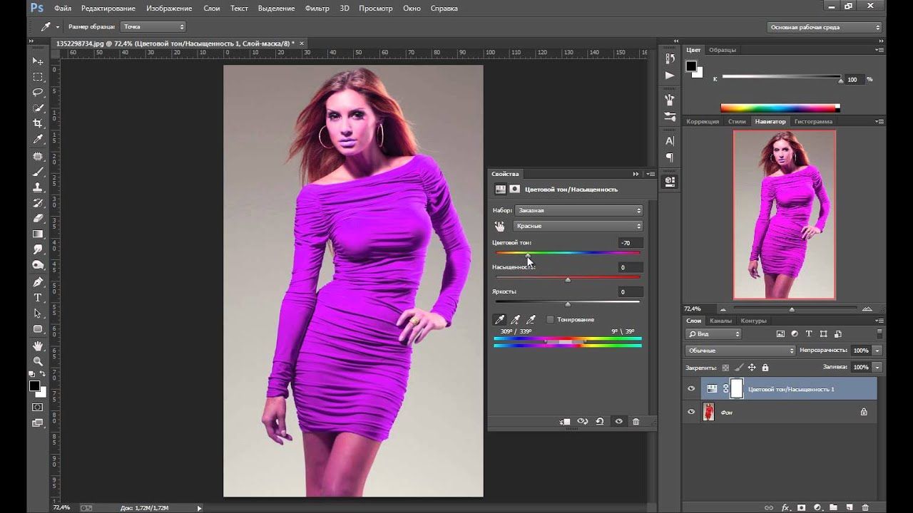
Task: Click the trash icon in the Layers panel
Action: click(867, 507)
